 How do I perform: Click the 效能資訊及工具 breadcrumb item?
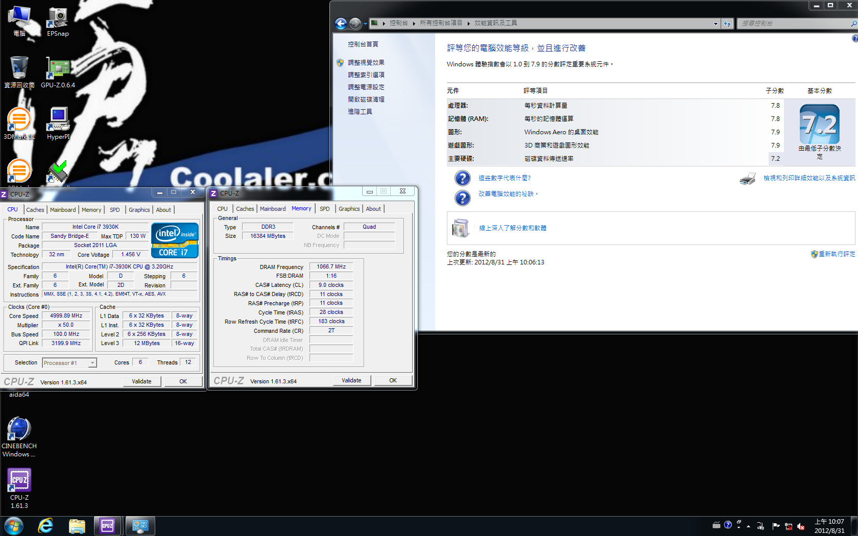(495, 23)
